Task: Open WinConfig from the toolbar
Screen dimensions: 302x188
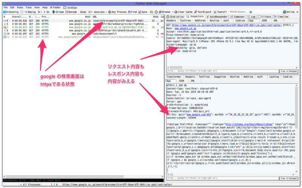Action: 11,12
